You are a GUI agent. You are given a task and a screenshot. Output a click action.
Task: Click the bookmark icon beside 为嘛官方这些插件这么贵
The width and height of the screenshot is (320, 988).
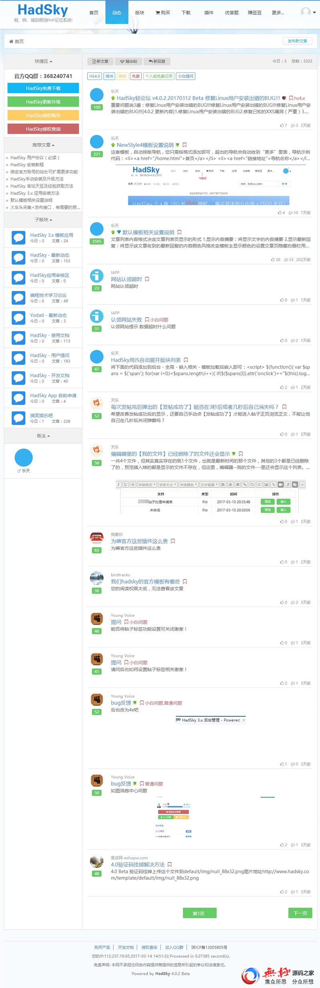click(x=173, y=541)
